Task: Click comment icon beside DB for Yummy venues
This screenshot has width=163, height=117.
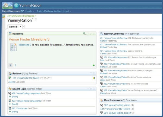Action: click(102, 84)
